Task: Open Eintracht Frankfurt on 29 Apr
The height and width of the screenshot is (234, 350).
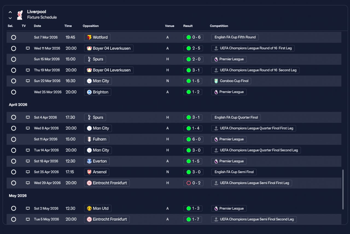Action: pyautogui.click(x=107, y=183)
